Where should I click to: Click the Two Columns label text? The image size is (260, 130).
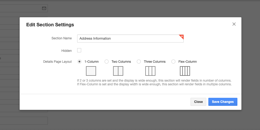pyautogui.click(x=121, y=62)
